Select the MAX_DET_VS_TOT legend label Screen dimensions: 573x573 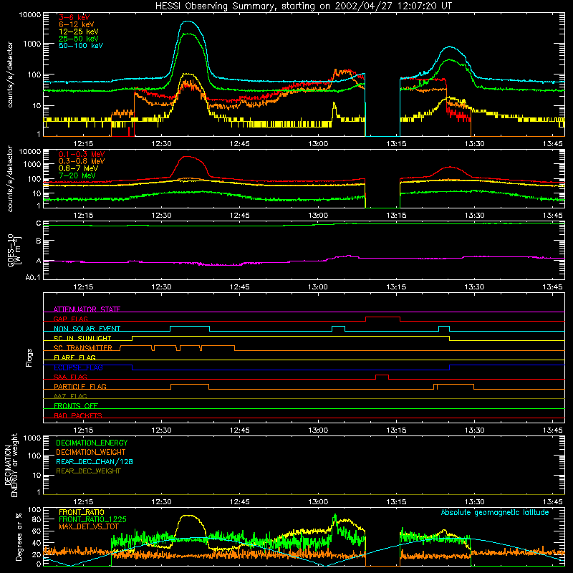[x=89, y=527]
